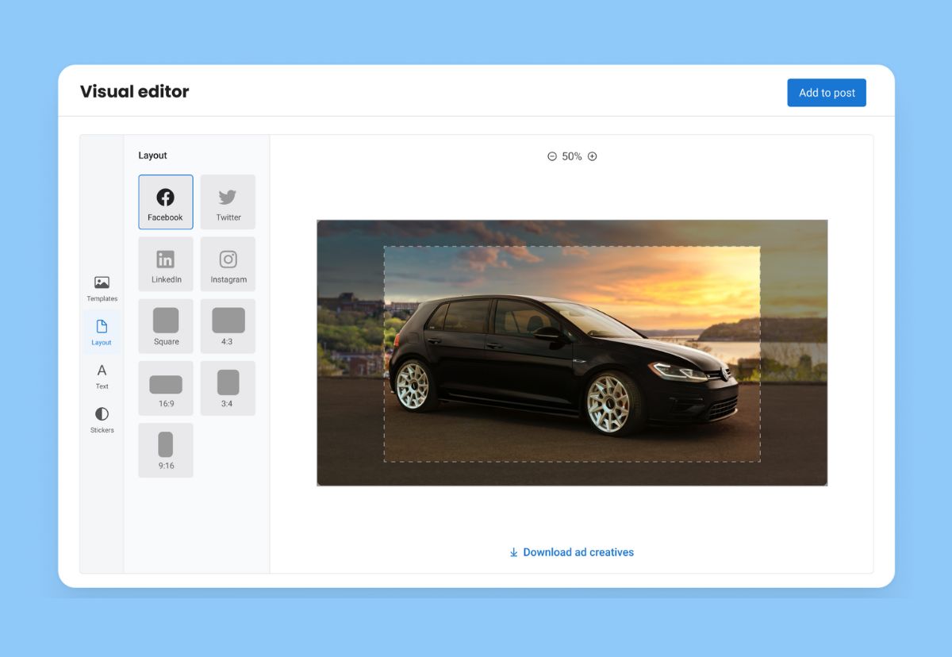The width and height of the screenshot is (952, 657).
Task: Click the car image inside crop area
Action: click(x=563, y=365)
